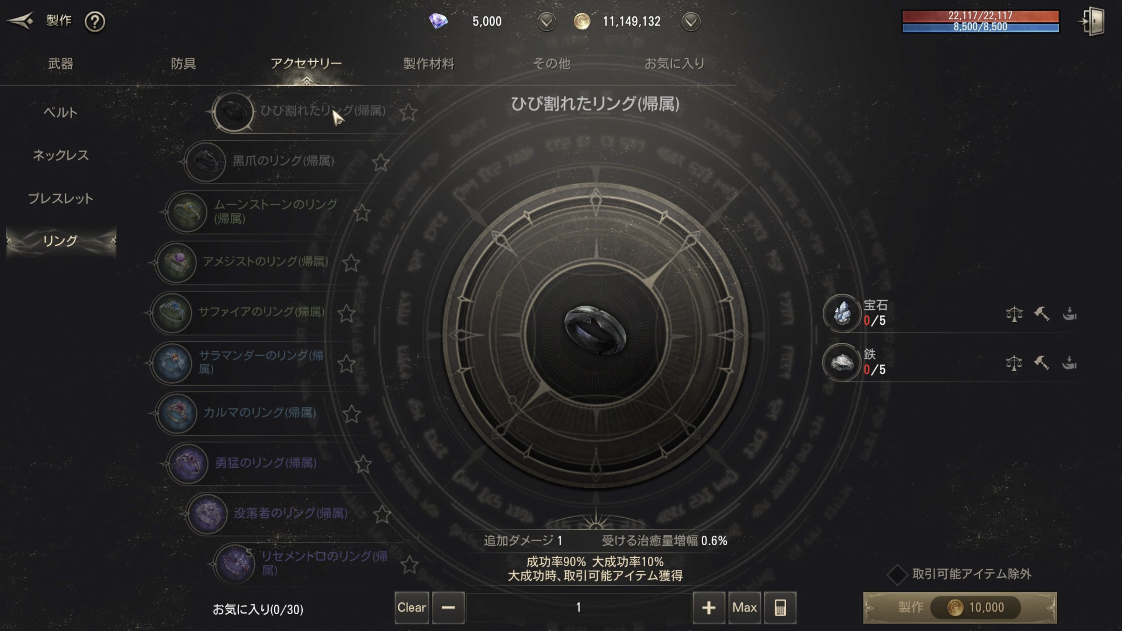Click the diamond currency icon
Screen dimensions: 1122x631
point(438,21)
